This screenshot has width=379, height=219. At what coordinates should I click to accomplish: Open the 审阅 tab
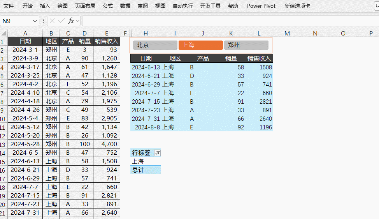pyautogui.click(x=143, y=6)
